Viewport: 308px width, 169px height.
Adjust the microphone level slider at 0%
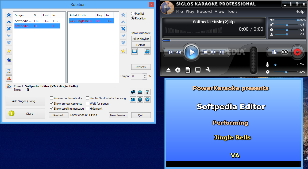click(x=286, y=65)
